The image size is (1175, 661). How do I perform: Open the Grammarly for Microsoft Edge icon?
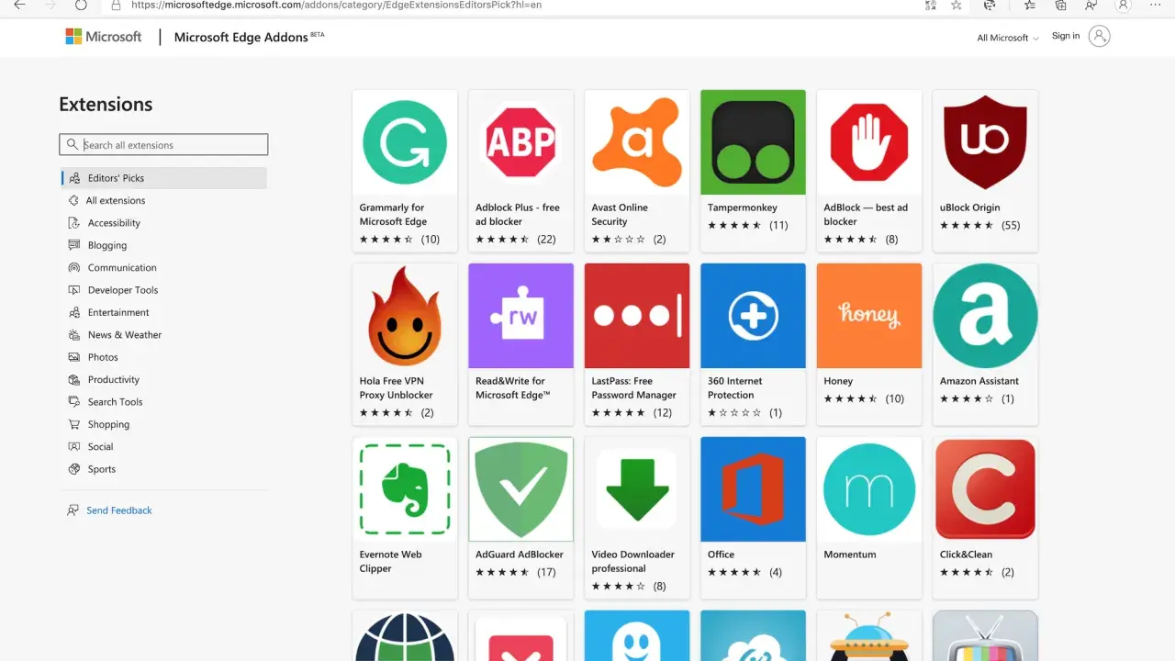tap(405, 142)
